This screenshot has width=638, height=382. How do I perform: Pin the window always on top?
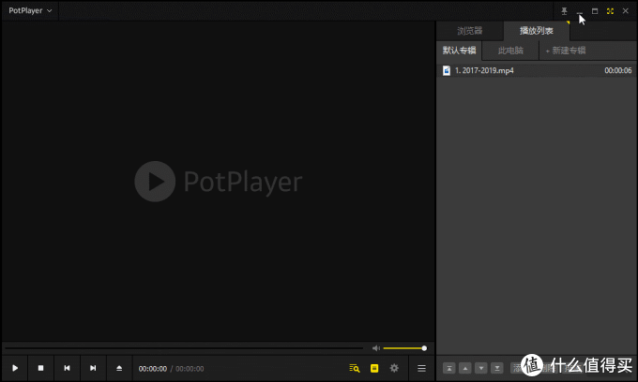coord(564,11)
